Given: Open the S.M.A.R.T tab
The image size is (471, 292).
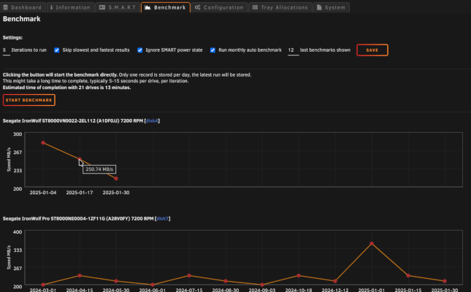Looking at the screenshot, I should (118, 7).
